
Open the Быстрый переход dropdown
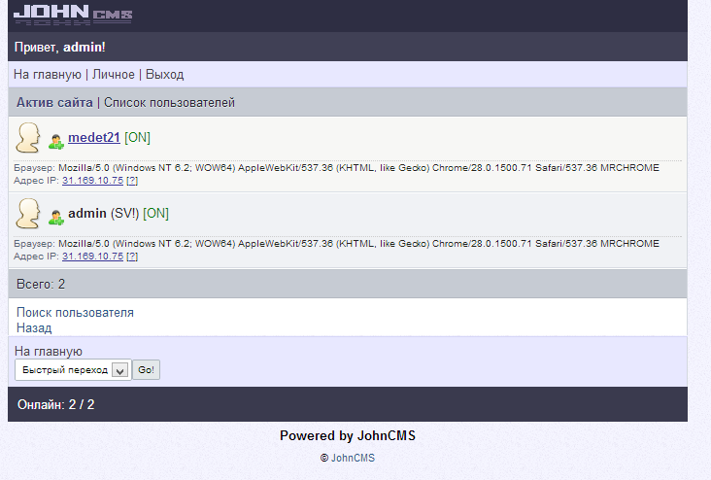coord(73,370)
